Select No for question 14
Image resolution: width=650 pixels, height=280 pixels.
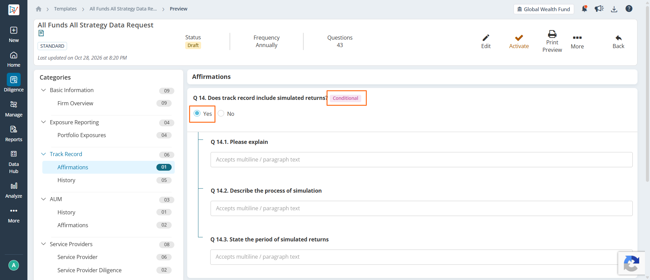tap(221, 113)
